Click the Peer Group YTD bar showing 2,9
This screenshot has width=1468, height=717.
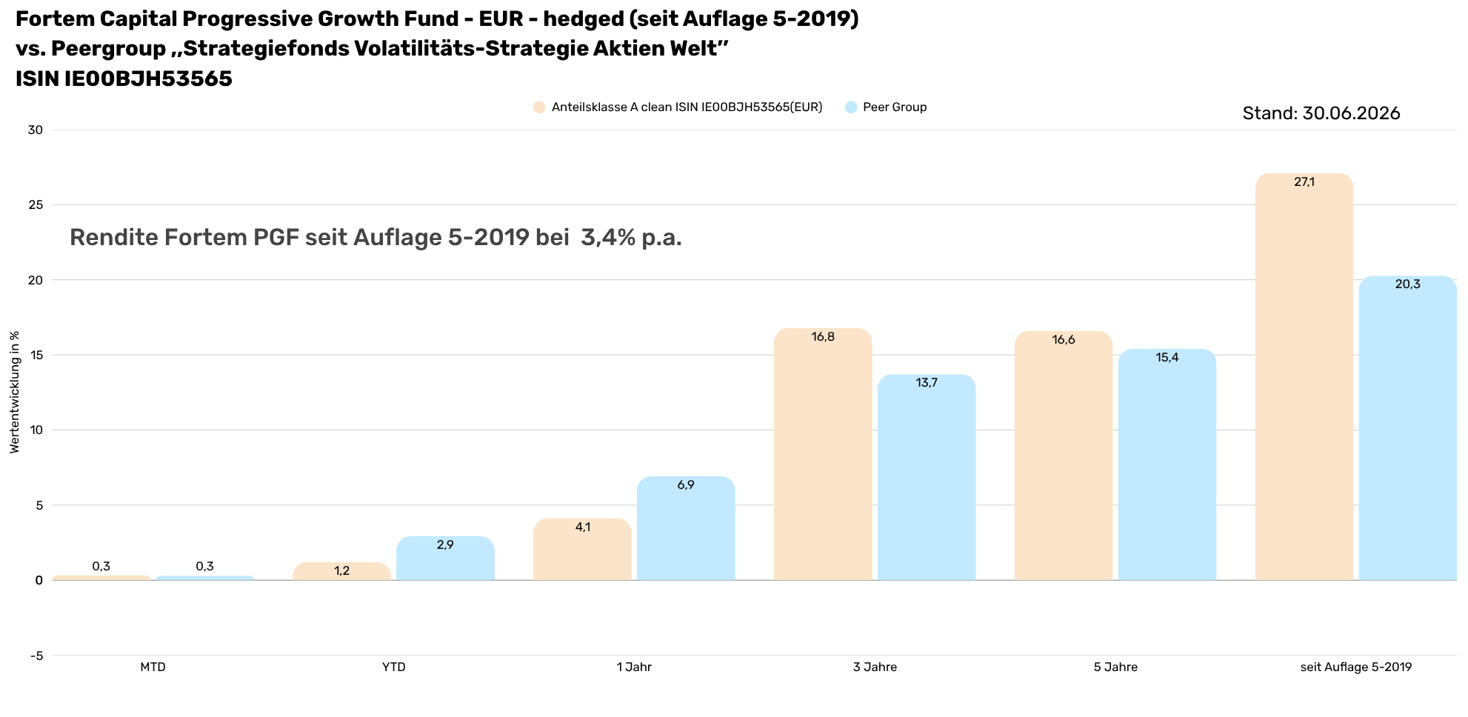coord(445,558)
